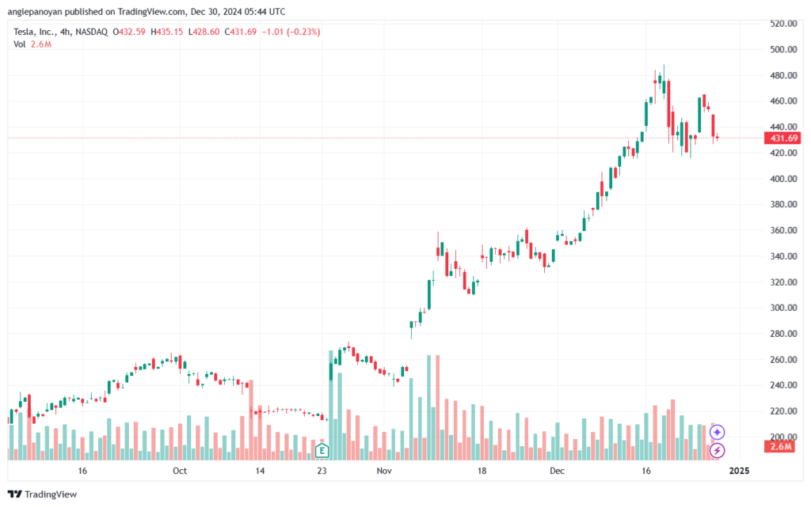Viewport: 811px width, 507px height.
Task: Click the red 431.69 current price label
Action: (782, 138)
